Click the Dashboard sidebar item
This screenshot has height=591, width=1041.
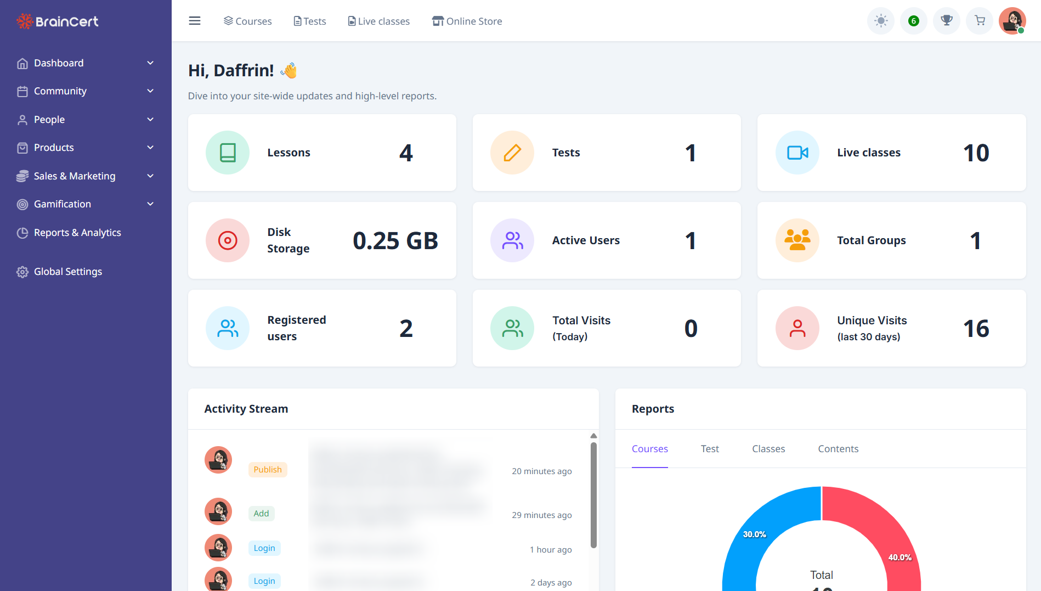59,63
